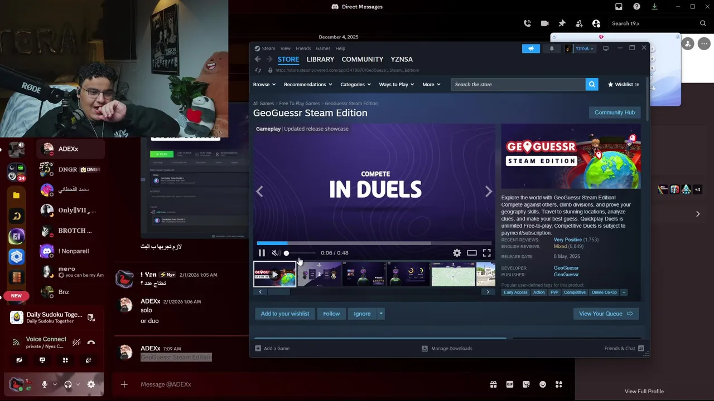714x401 pixels.
Task: Open soundboard in voice panel
Action: click(88, 360)
